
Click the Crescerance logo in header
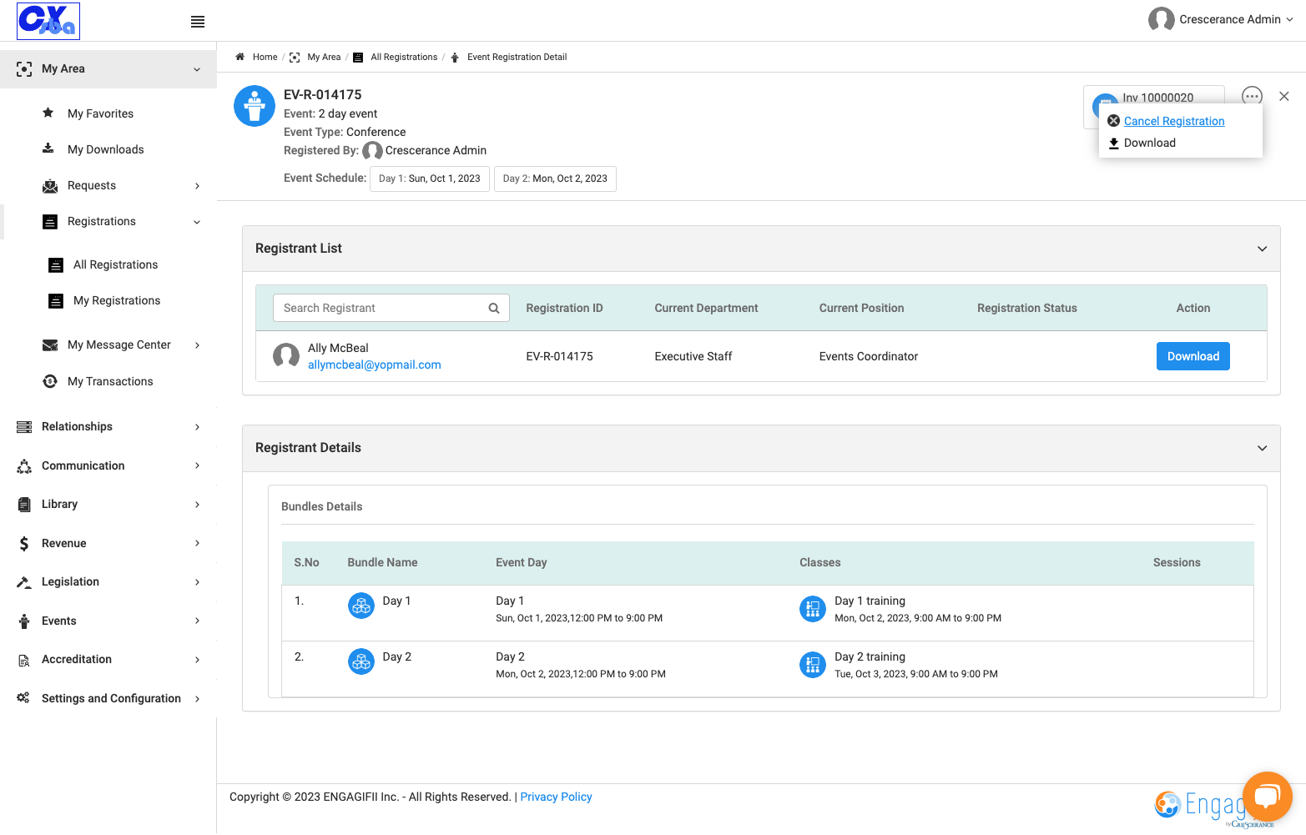(x=48, y=21)
